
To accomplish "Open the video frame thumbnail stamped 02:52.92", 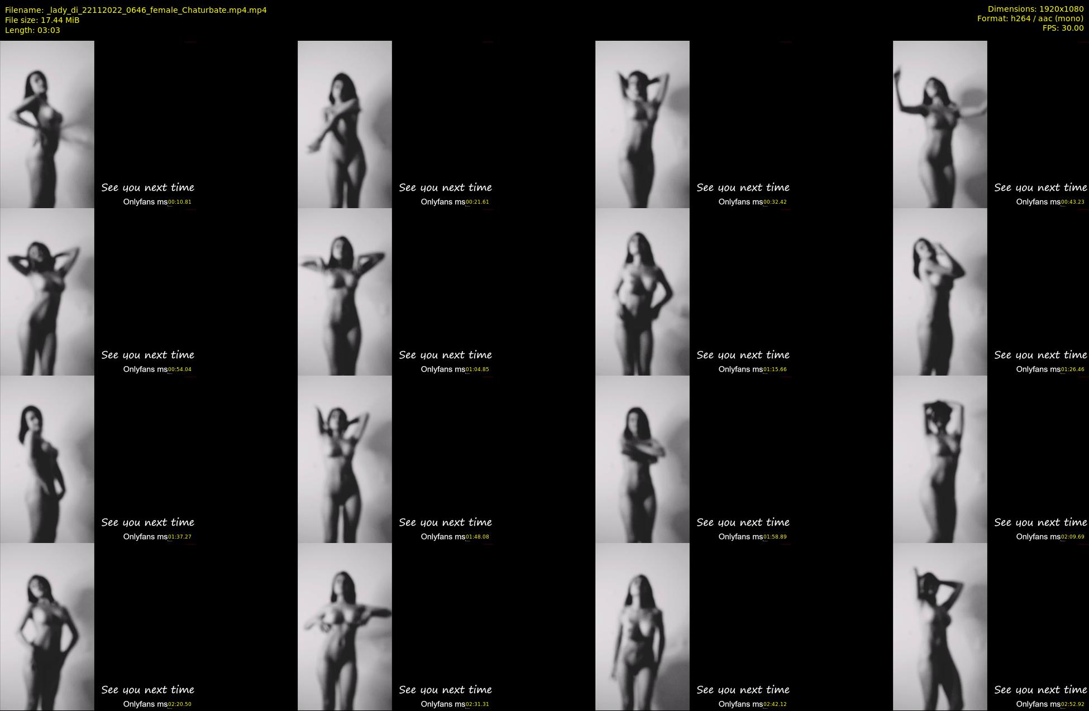I will tap(991, 627).
